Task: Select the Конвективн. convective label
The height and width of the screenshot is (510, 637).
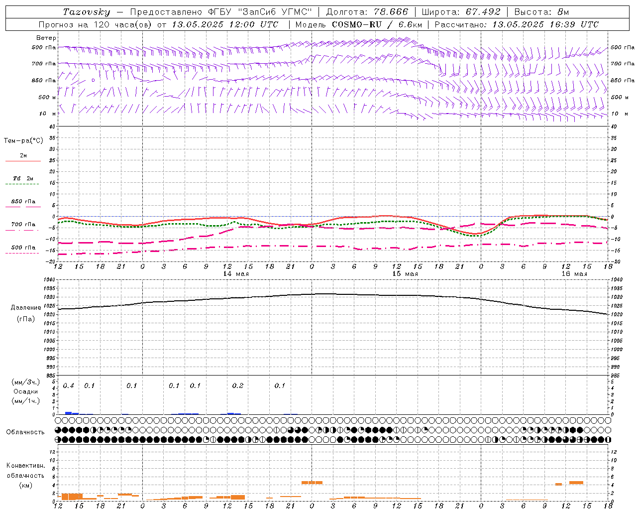Action: [x=26, y=466]
